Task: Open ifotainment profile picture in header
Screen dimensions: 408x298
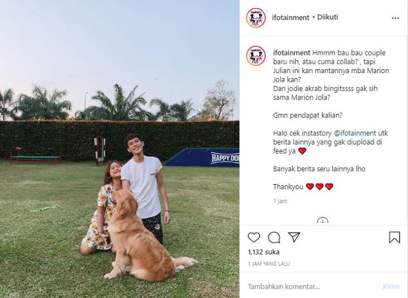Action: pyautogui.click(x=256, y=18)
